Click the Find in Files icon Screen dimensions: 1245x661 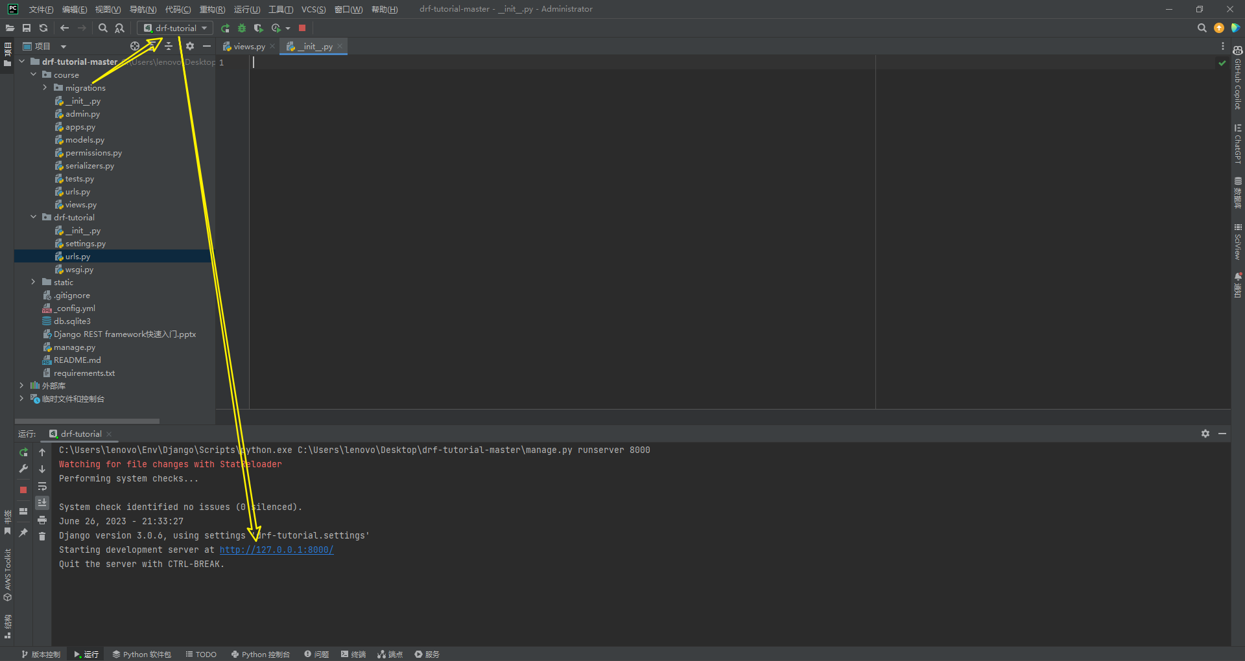[119, 28]
